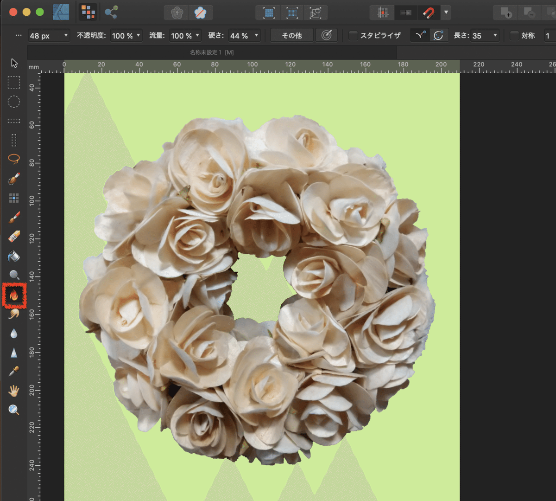Viewport: 556px width, 501px height.
Task: Toggle snapping with the magnet icon
Action: click(429, 13)
